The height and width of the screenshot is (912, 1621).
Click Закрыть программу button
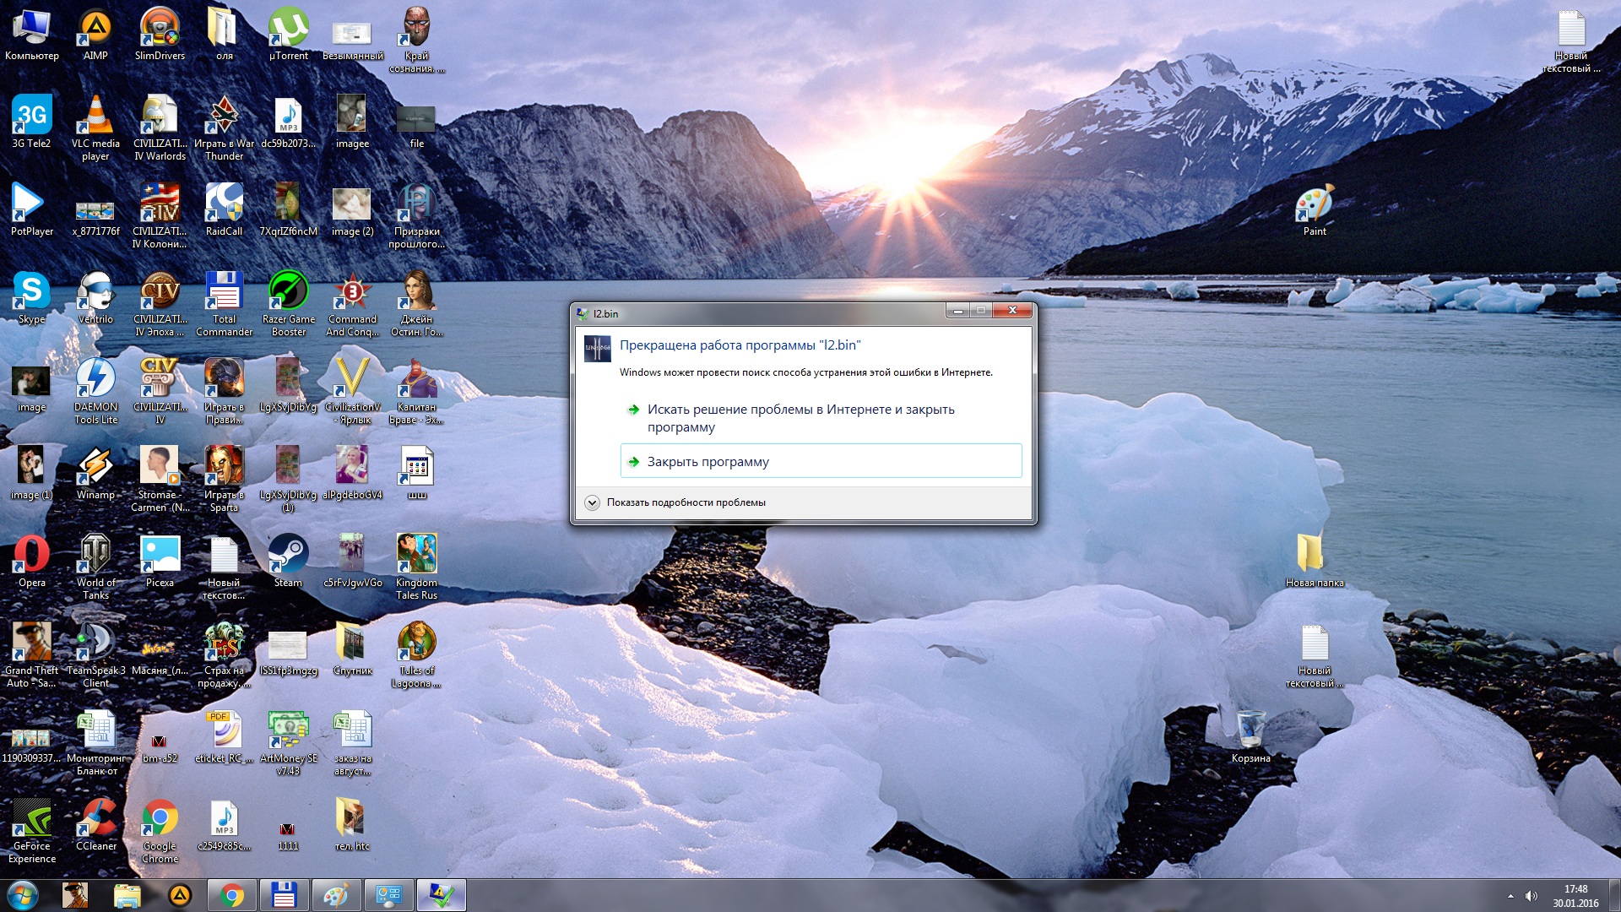point(820,460)
